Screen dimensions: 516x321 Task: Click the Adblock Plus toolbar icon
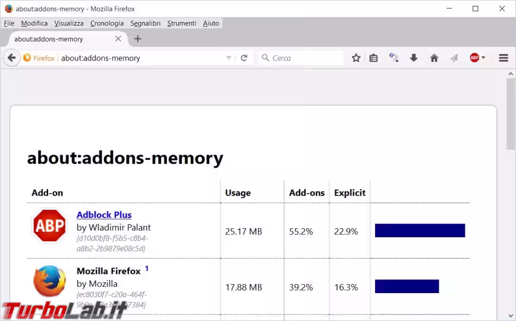[474, 58]
